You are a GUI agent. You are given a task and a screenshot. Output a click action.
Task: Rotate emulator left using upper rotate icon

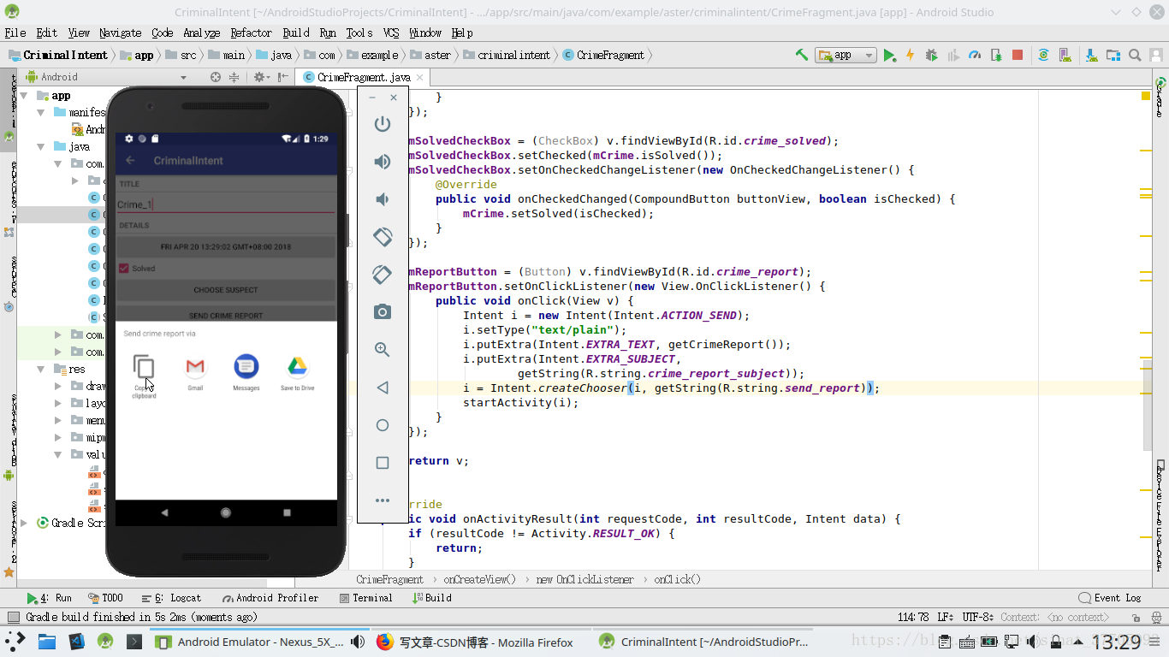[383, 237]
